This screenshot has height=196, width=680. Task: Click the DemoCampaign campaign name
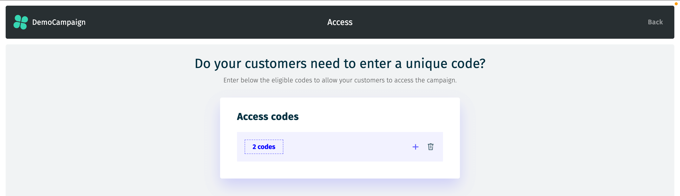[x=59, y=22]
